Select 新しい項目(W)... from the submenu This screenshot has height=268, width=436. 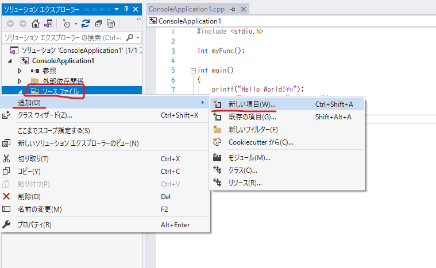click(x=252, y=104)
